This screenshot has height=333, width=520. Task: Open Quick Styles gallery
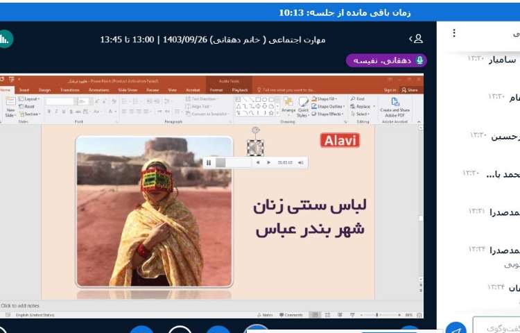coord(303,107)
